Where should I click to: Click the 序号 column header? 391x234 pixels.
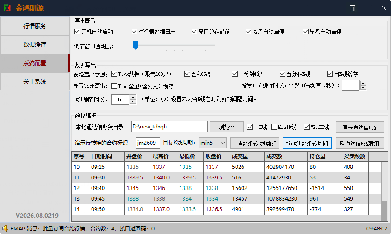(80, 157)
